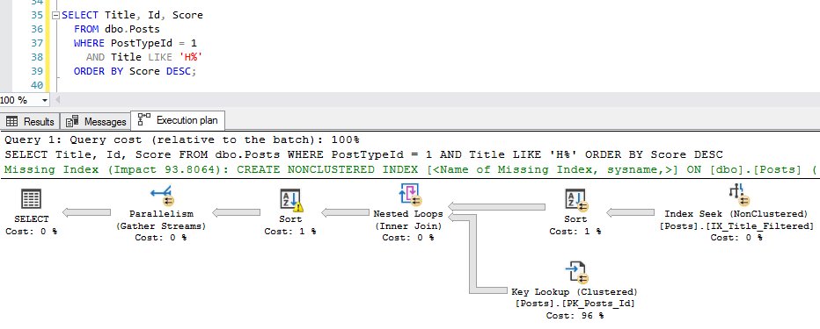Click the Query 1 query cost text
The image size is (820, 329).
click(182, 139)
